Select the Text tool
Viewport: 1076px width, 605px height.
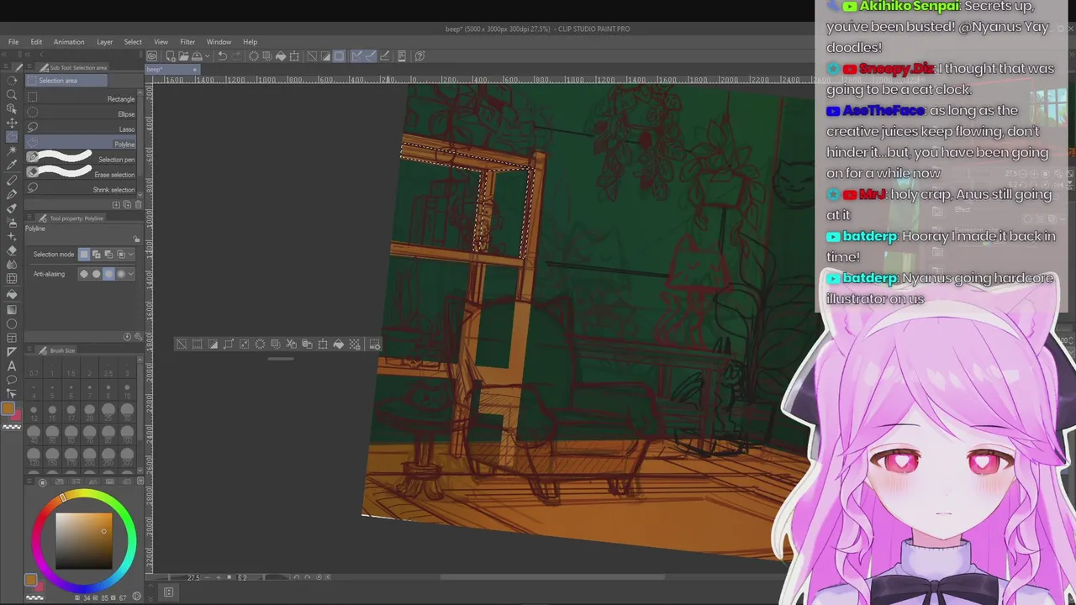click(x=12, y=365)
